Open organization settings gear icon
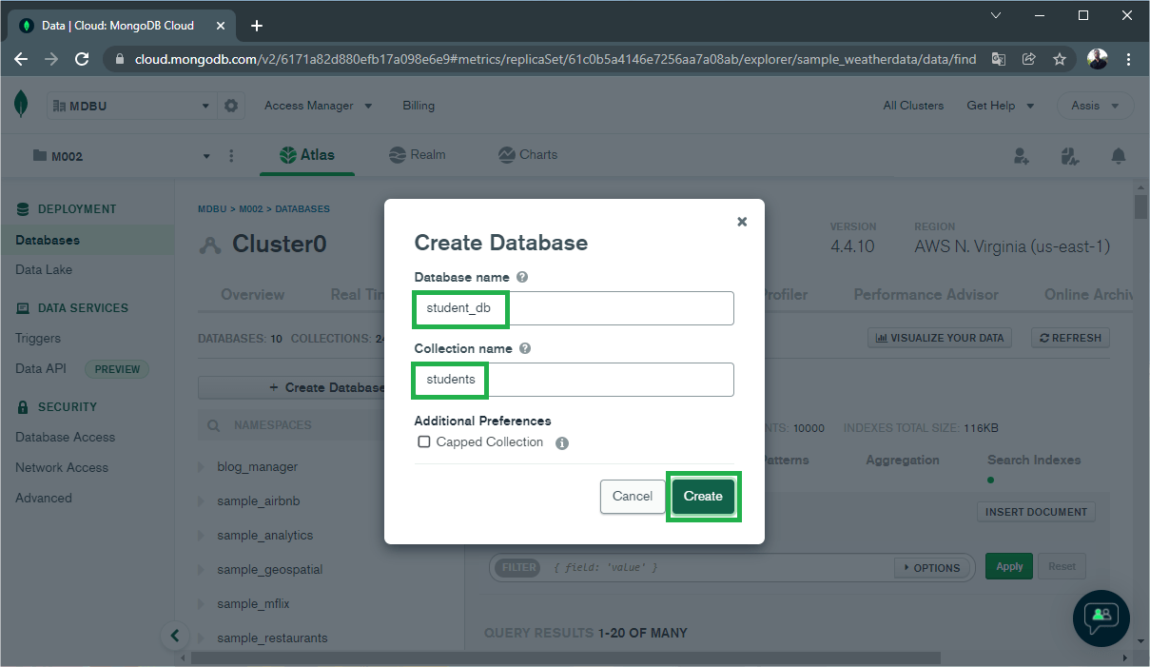Screen dimensions: 1150x667 (x=231, y=106)
